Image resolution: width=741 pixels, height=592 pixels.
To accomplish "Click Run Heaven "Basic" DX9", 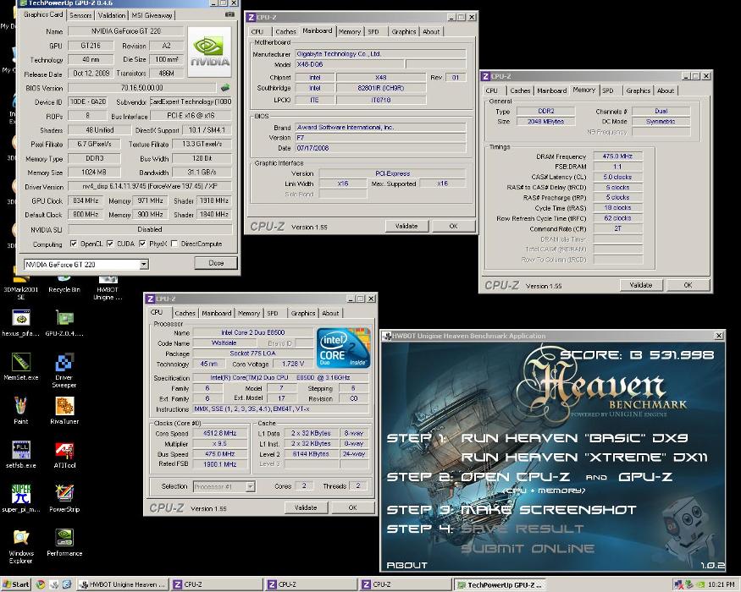I will 574,438.
